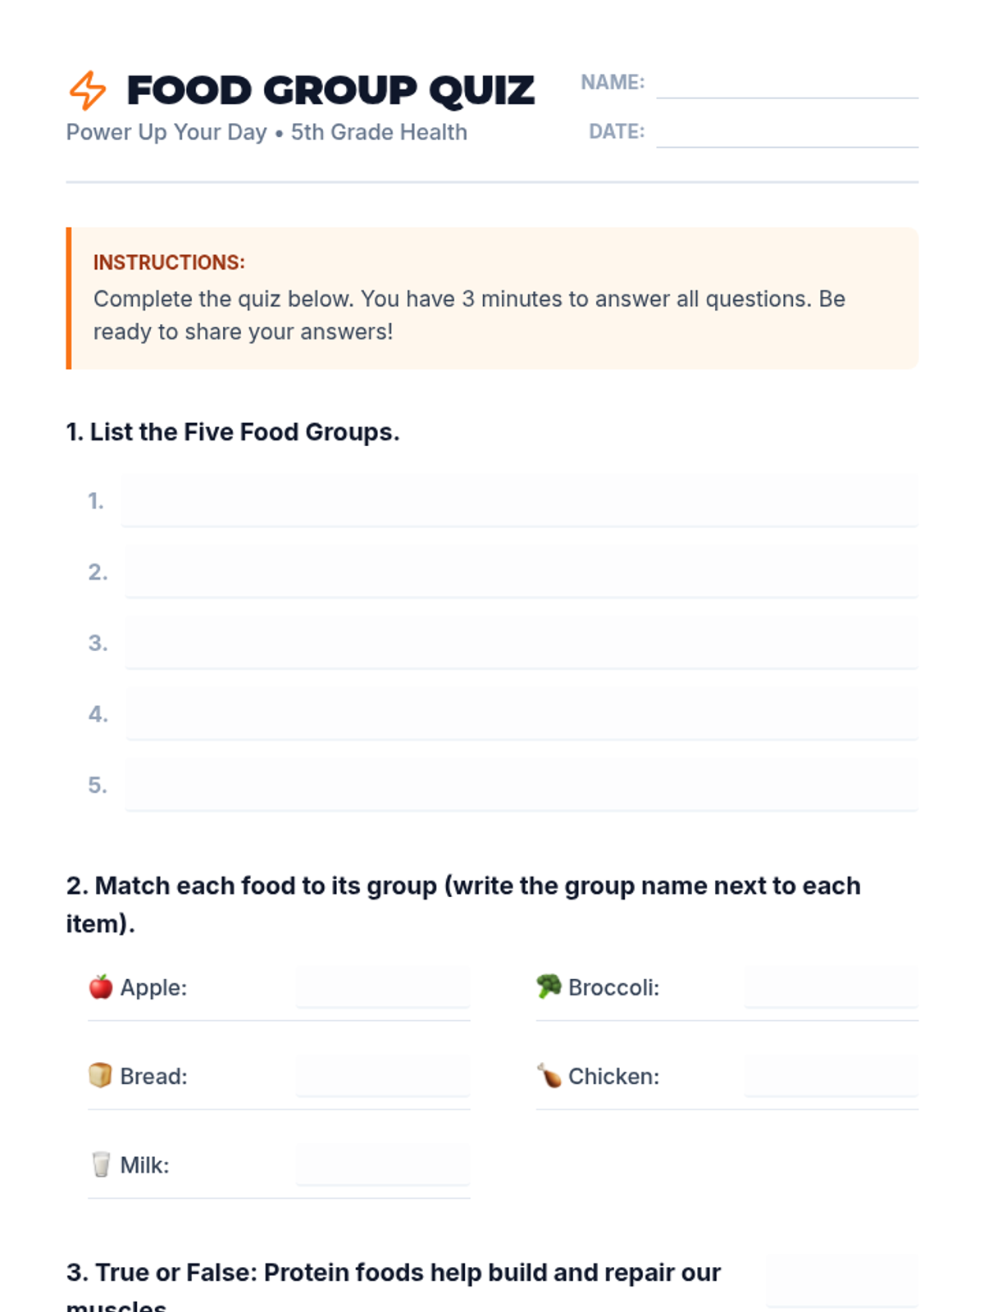Click the apple emoji icon
The height and width of the screenshot is (1312, 984).
101,986
